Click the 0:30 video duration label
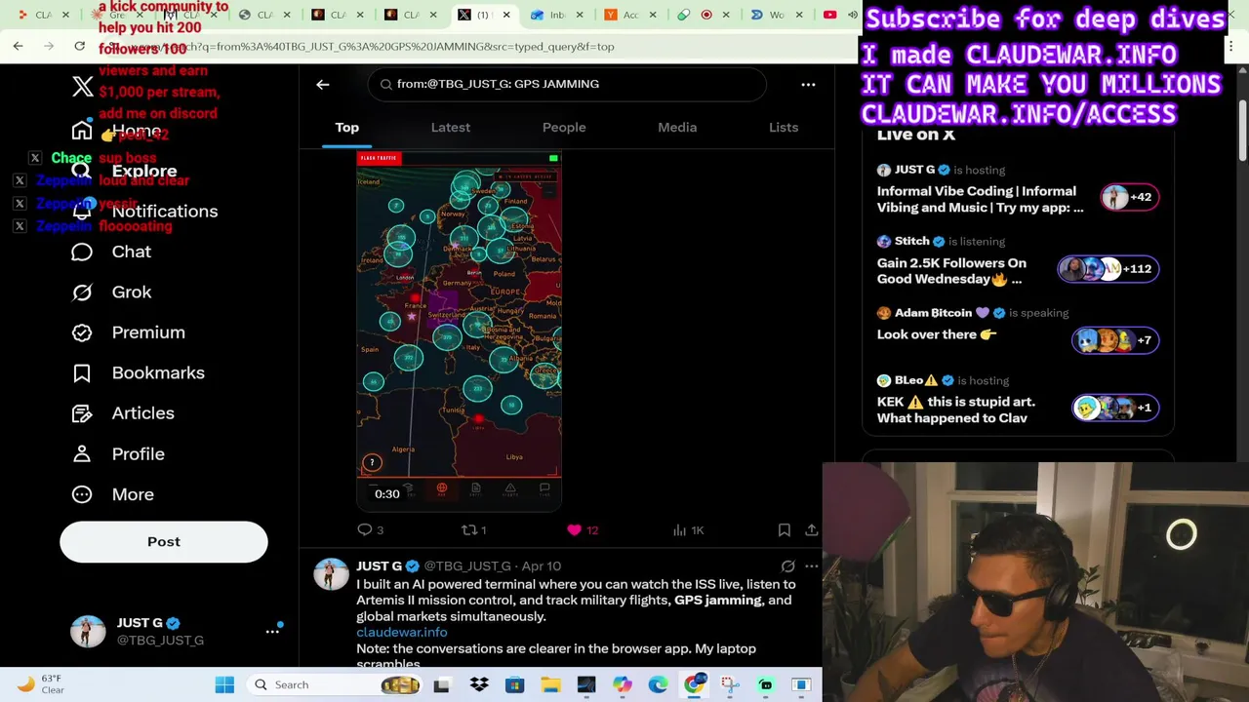The image size is (1249, 702). [387, 494]
